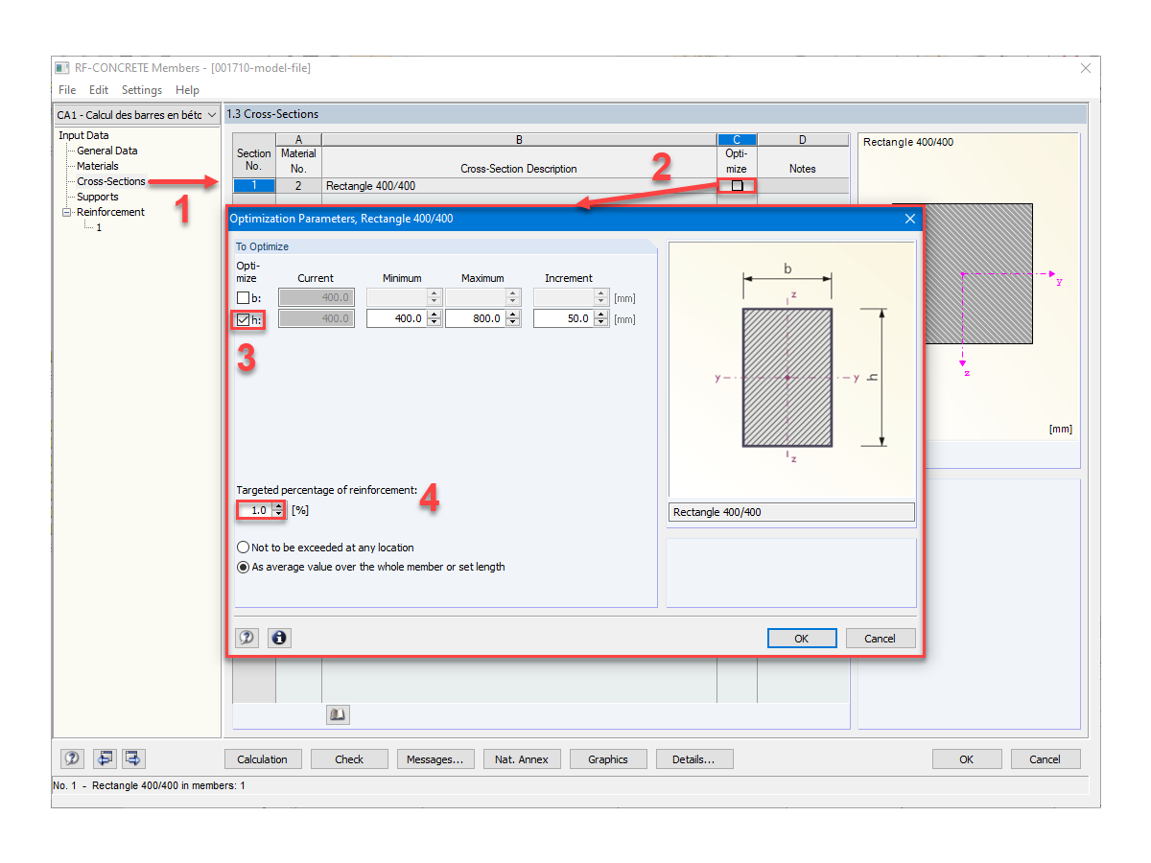Increase the h Increment with up arrow
Viewport: 1151px width, 863px height.
(x=601, y=314)
